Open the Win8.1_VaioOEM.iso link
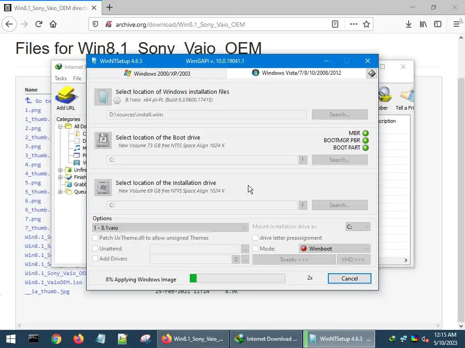This screenshot has width=465, height=348. click(x=54, y=282)
